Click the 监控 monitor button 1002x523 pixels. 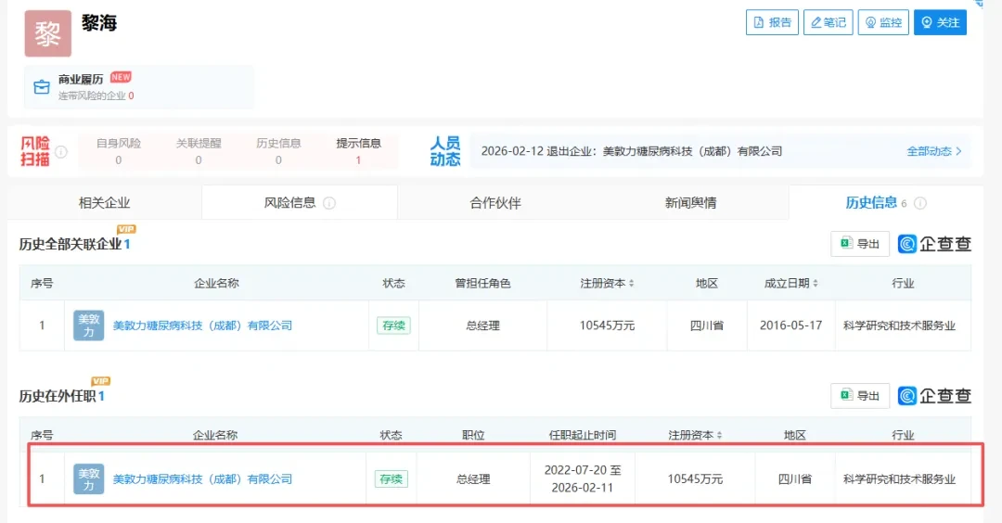point(883,22)
